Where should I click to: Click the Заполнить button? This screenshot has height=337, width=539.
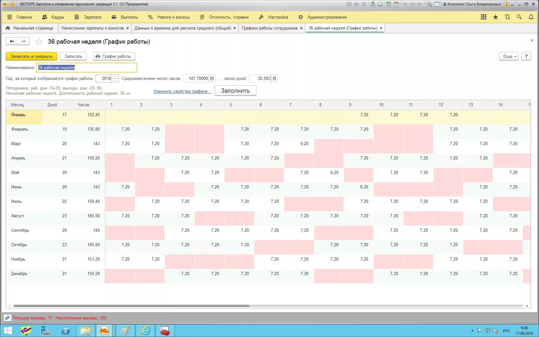tap(235, 91)
